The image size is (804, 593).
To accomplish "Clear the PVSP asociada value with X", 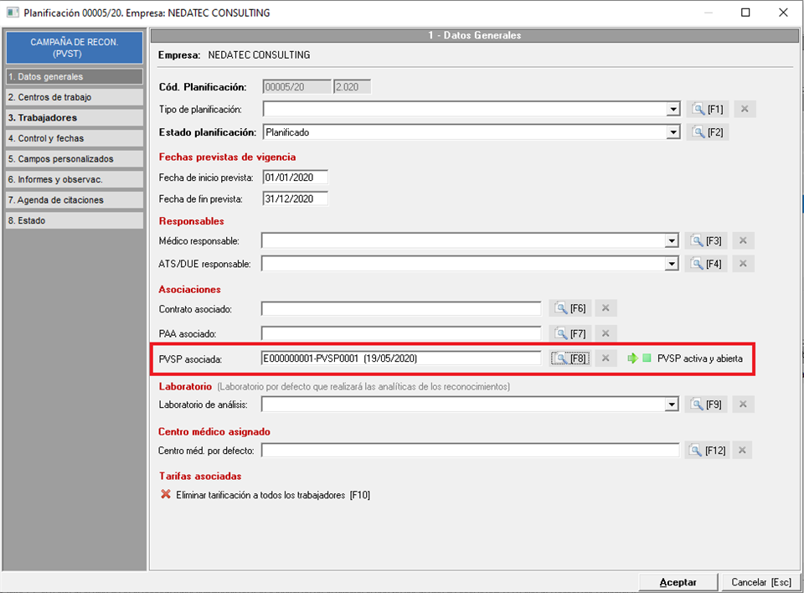I will pyautogui.click(x=606, y=358).
